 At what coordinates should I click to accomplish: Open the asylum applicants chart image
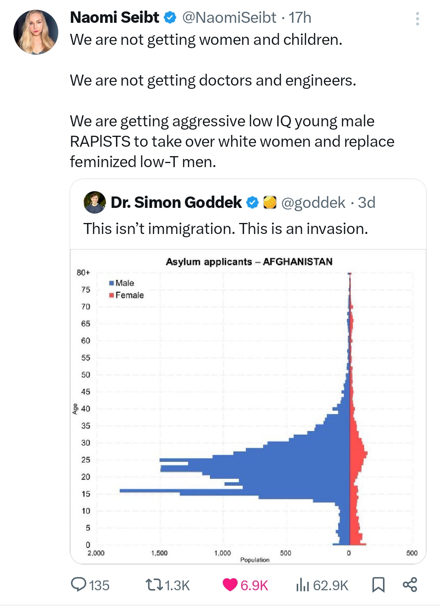248,406
